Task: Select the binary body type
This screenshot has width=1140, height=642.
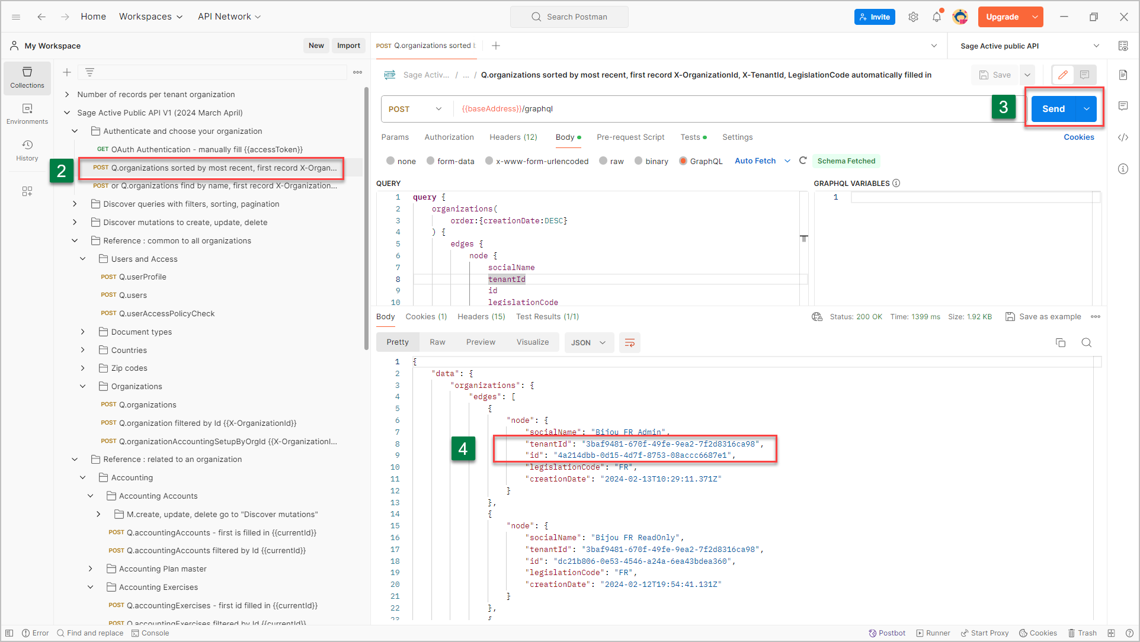Action: click(651, 161)
